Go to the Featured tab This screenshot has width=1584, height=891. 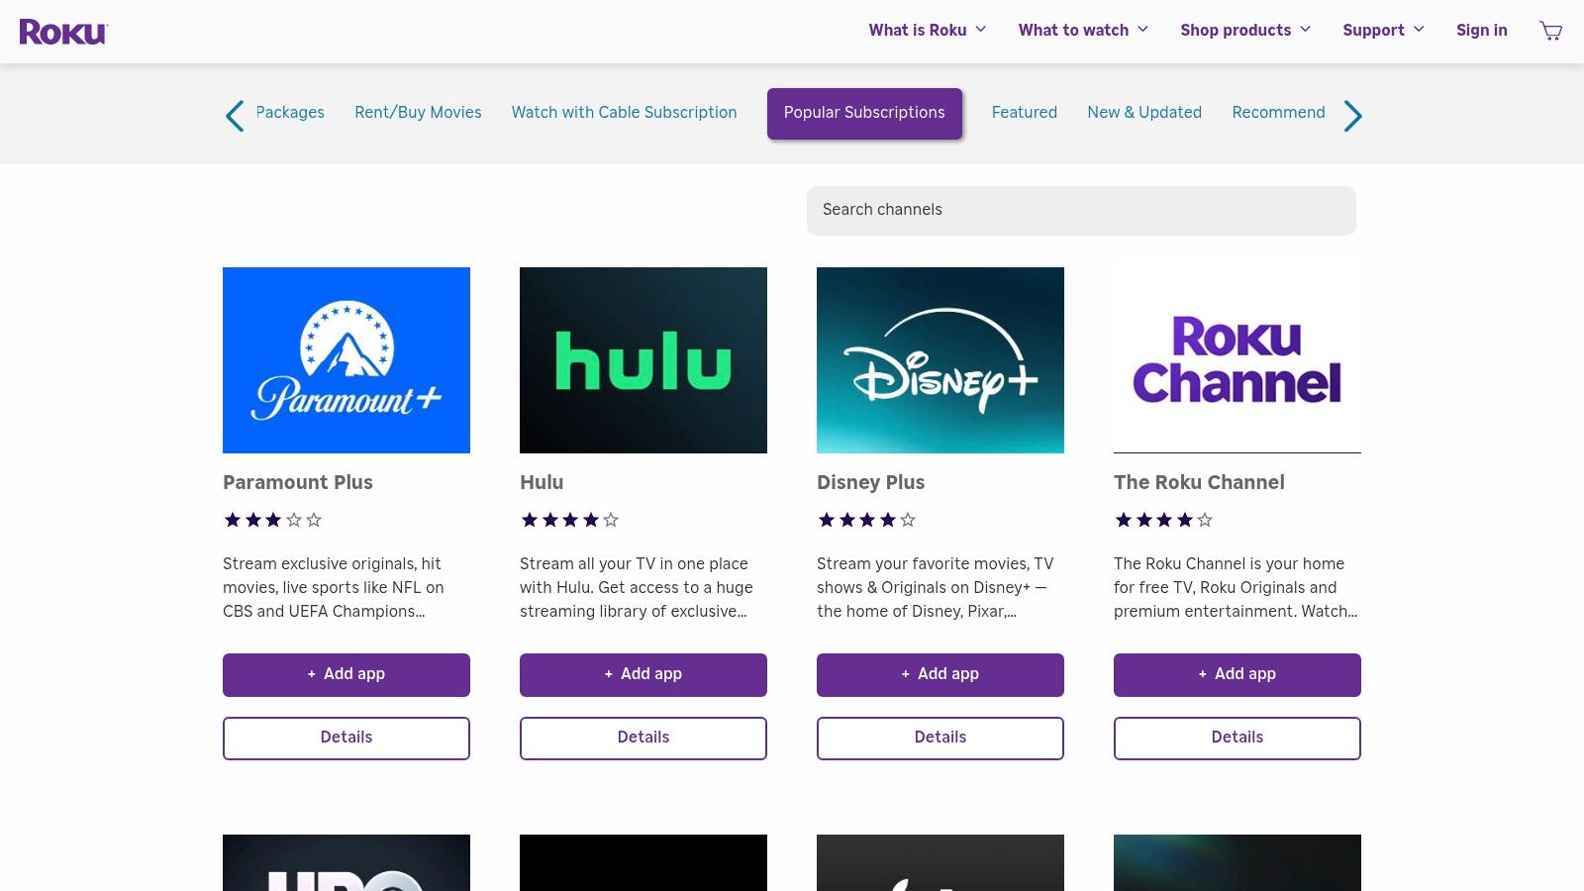point(1025,113)
